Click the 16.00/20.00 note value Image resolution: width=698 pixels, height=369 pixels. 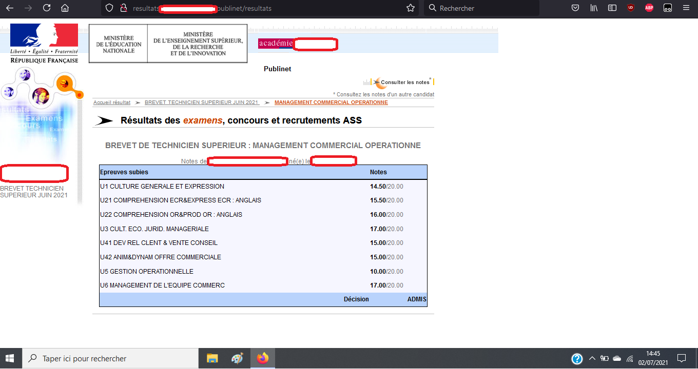(x=387, y=215)
